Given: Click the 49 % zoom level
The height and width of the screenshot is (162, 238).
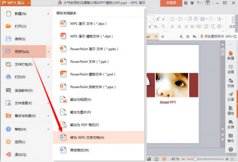Looking at the screenshot, I should 175,159.
